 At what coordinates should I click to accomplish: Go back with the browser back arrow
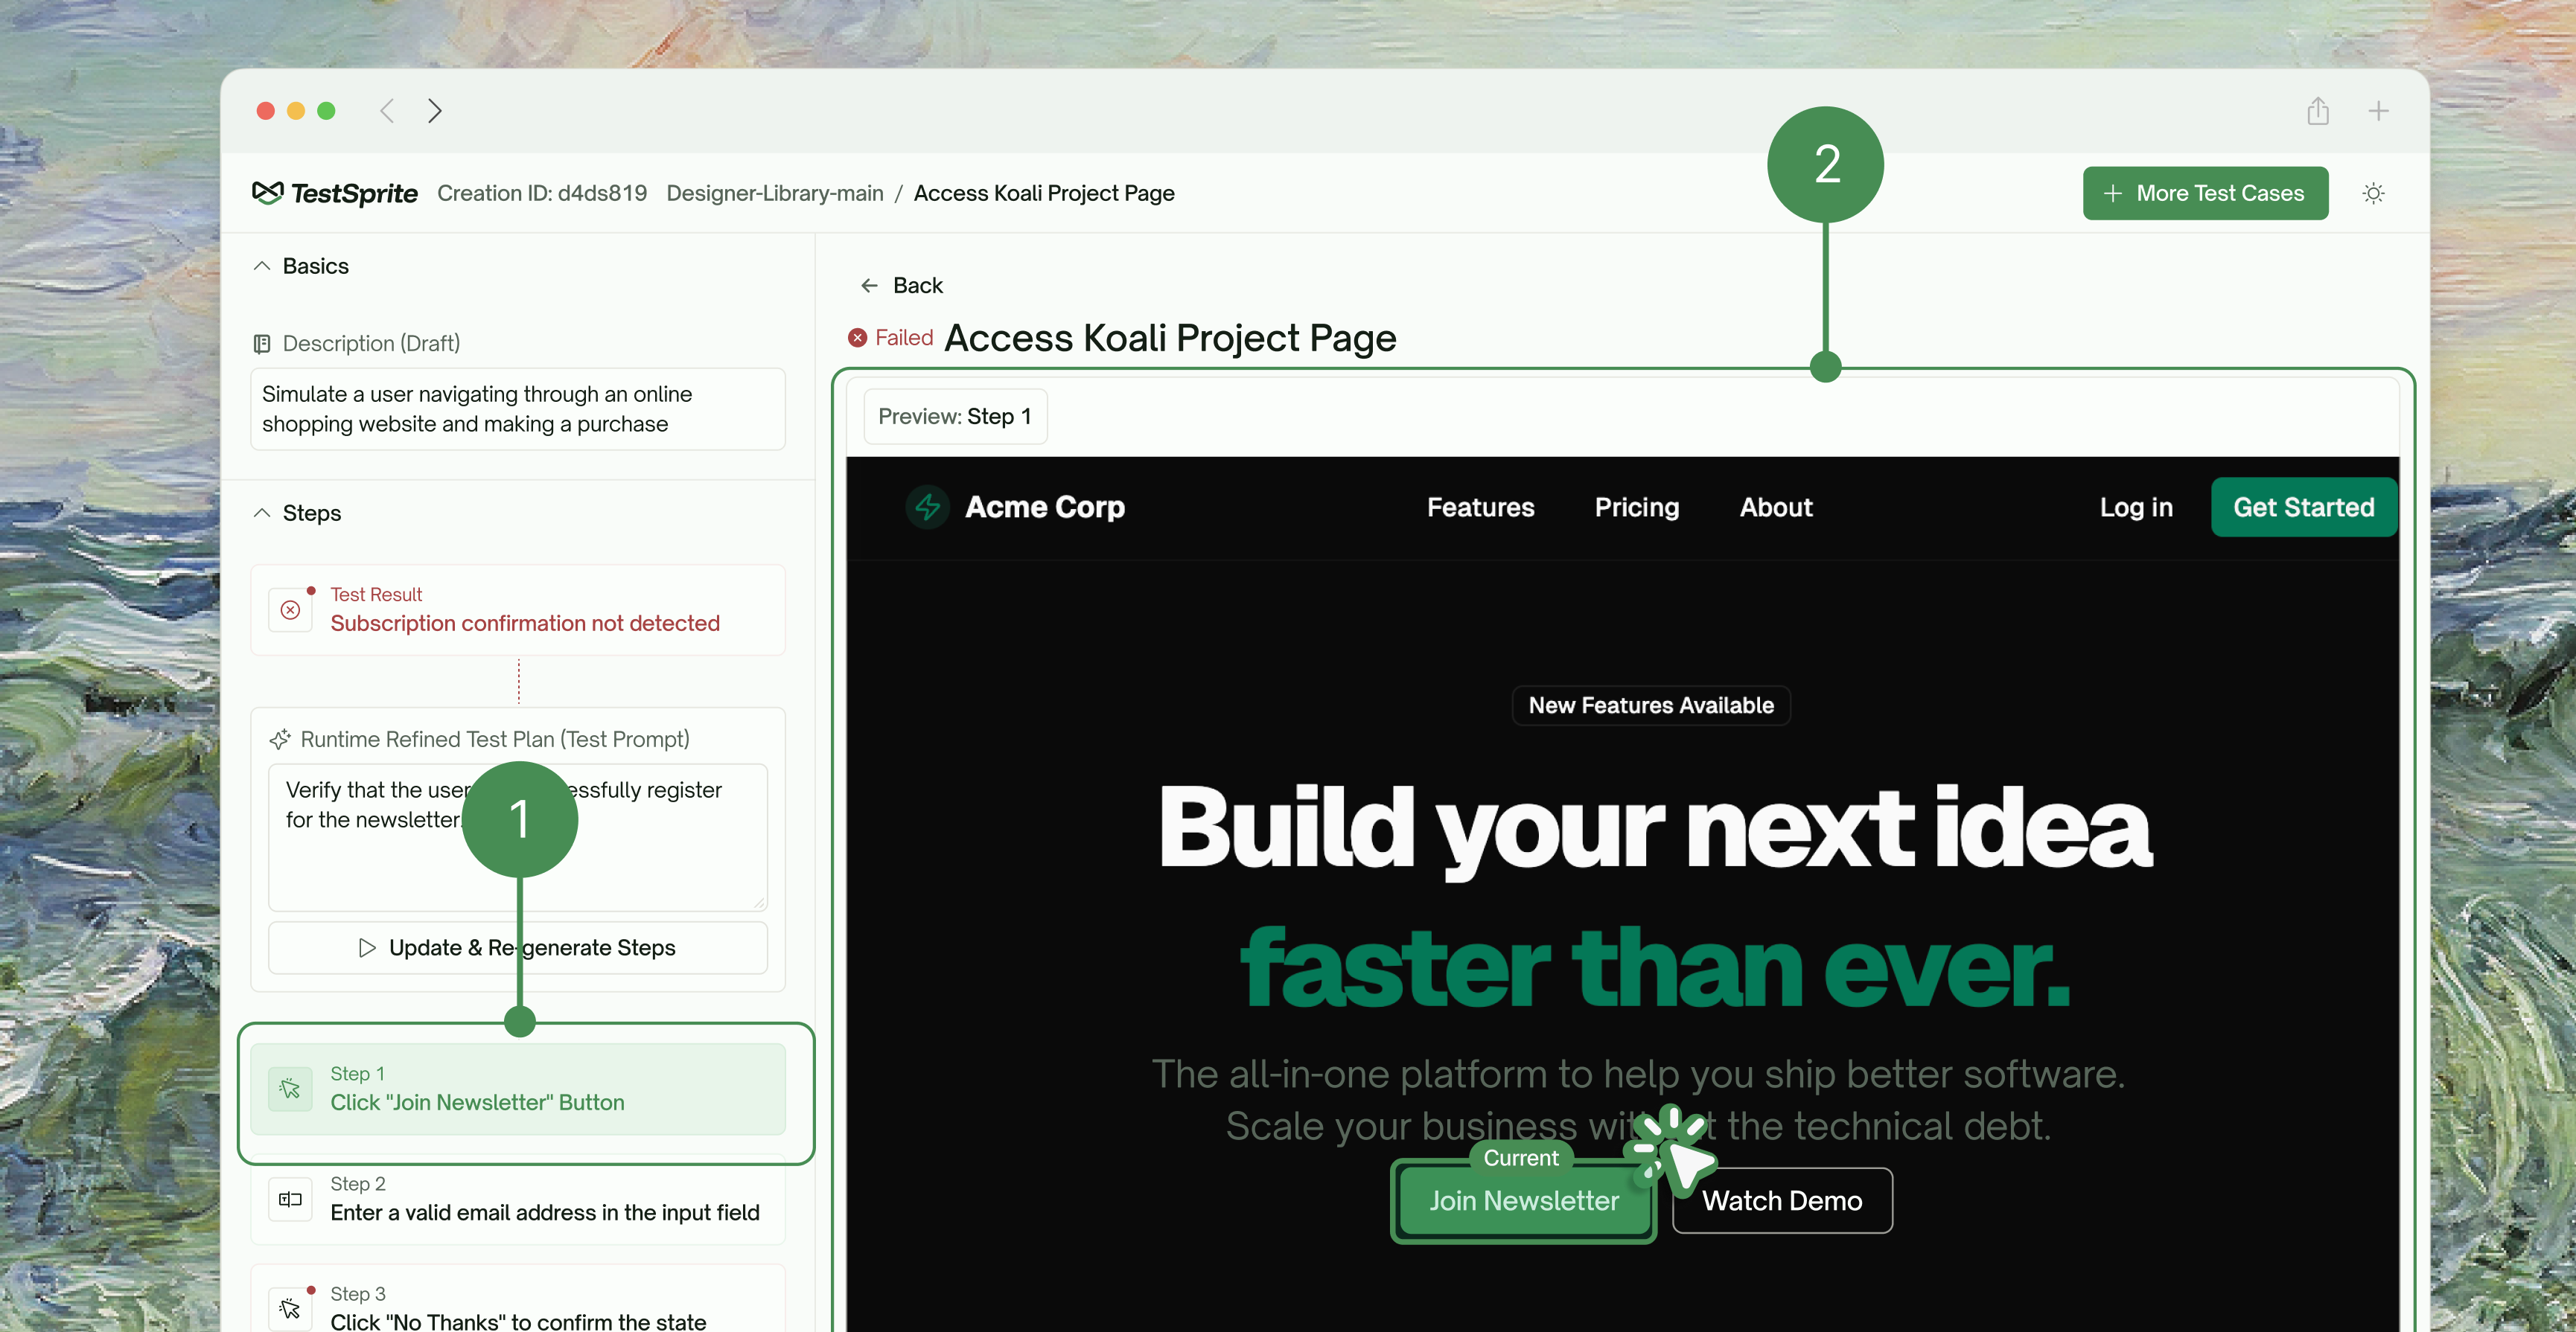pyautogui.click(x=387, y=111)
